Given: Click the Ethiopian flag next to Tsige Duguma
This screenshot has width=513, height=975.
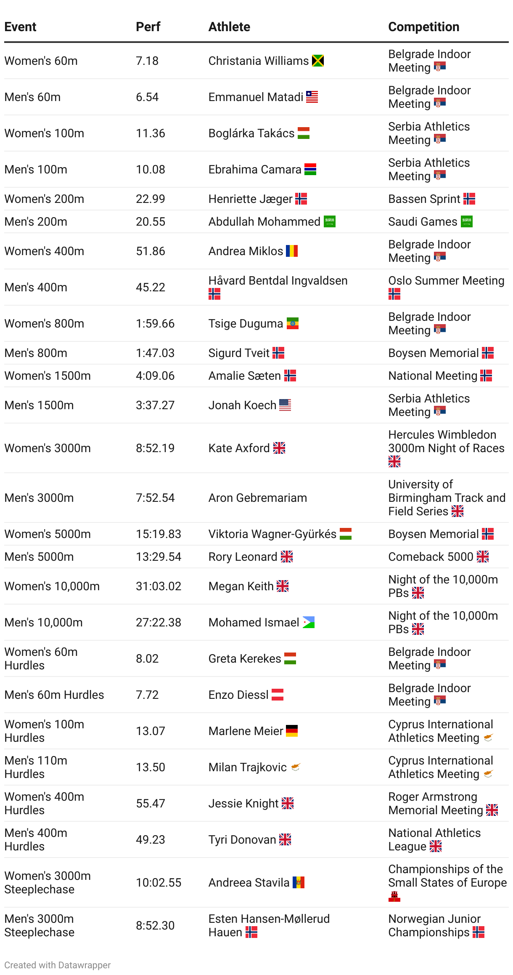Looking at the screenshot, I should click(x=293, y=323).
